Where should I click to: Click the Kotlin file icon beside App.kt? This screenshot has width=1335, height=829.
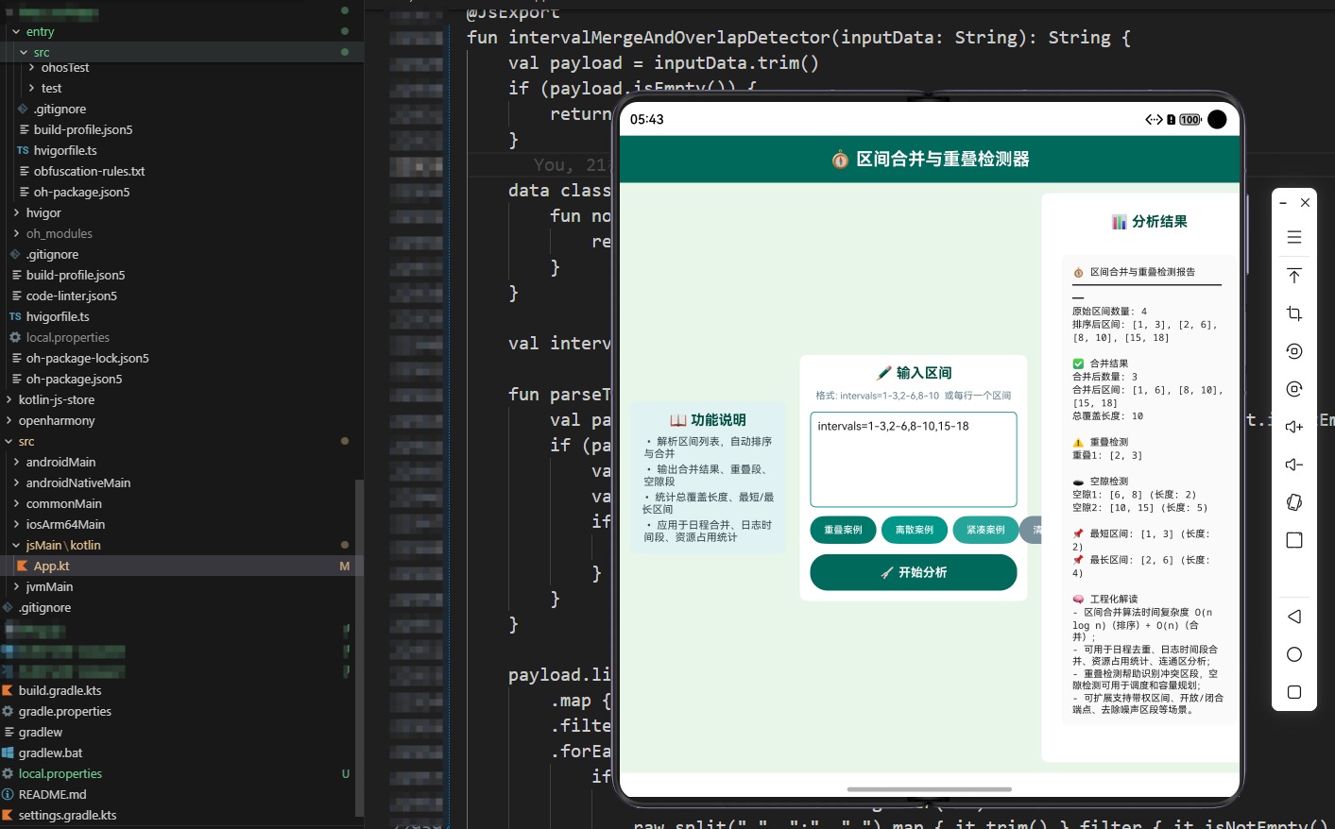pyautogui.click(x=23, y=566)
